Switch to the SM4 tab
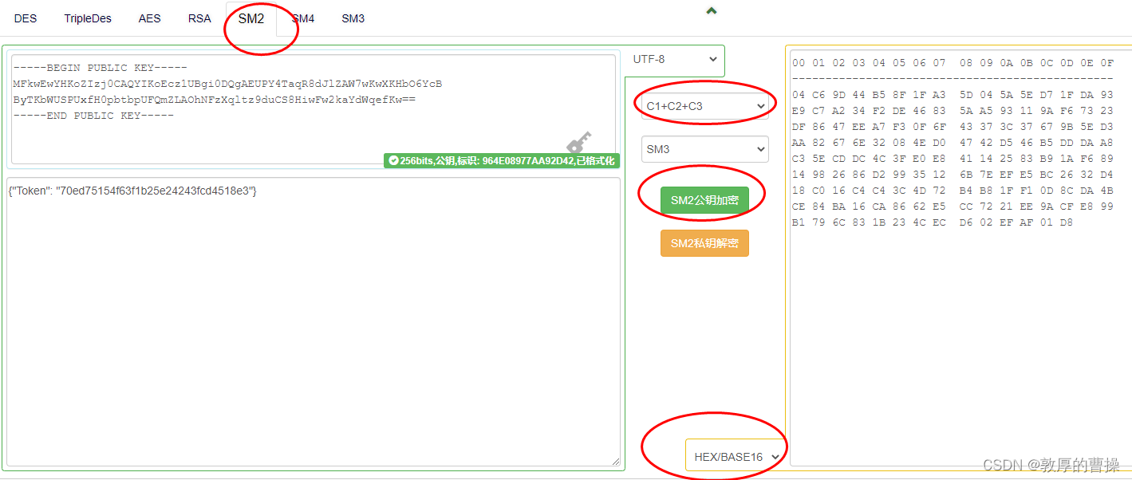 pyautogui.click(x=303, y=18)
